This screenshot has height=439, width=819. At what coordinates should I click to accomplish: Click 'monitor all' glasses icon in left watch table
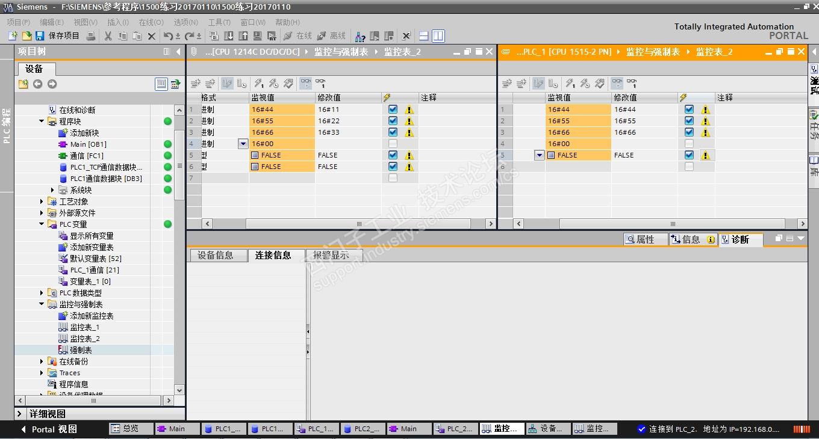coord(305,84)
